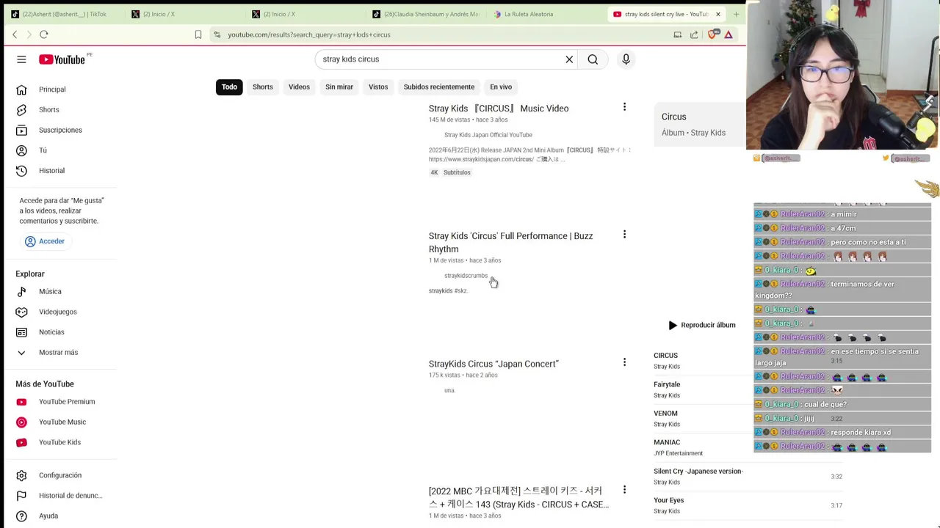Select the Shorts filter chip

[262, 87]
